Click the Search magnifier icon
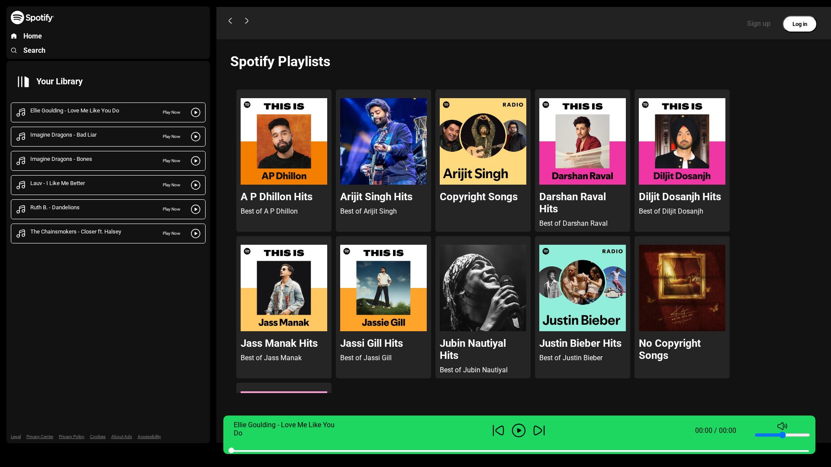This screenshot has height=467, width=831. (14, 51)
